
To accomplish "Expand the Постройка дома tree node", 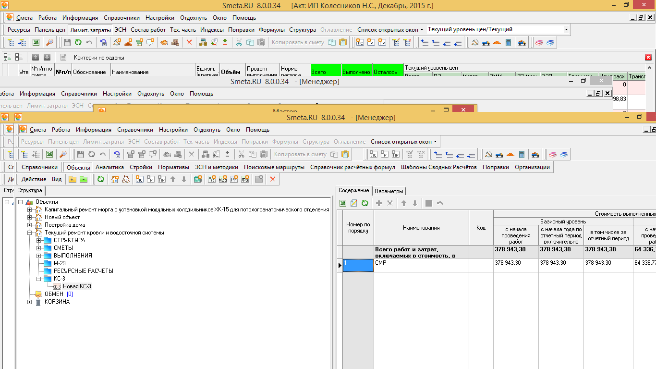I will pyautogui.click(x=29, y=225).
